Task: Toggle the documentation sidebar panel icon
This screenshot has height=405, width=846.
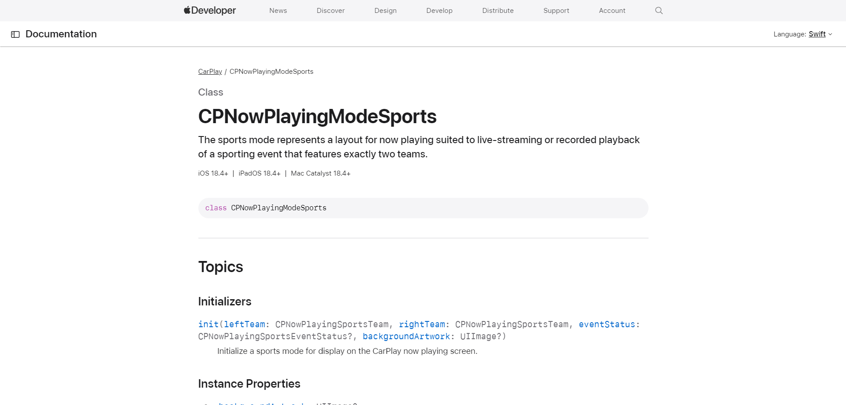Action: [16, 34]
